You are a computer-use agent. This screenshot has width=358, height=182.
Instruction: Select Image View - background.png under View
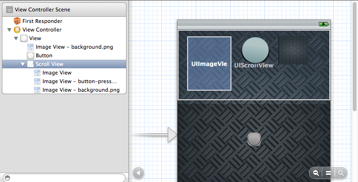tap(64, 47)
